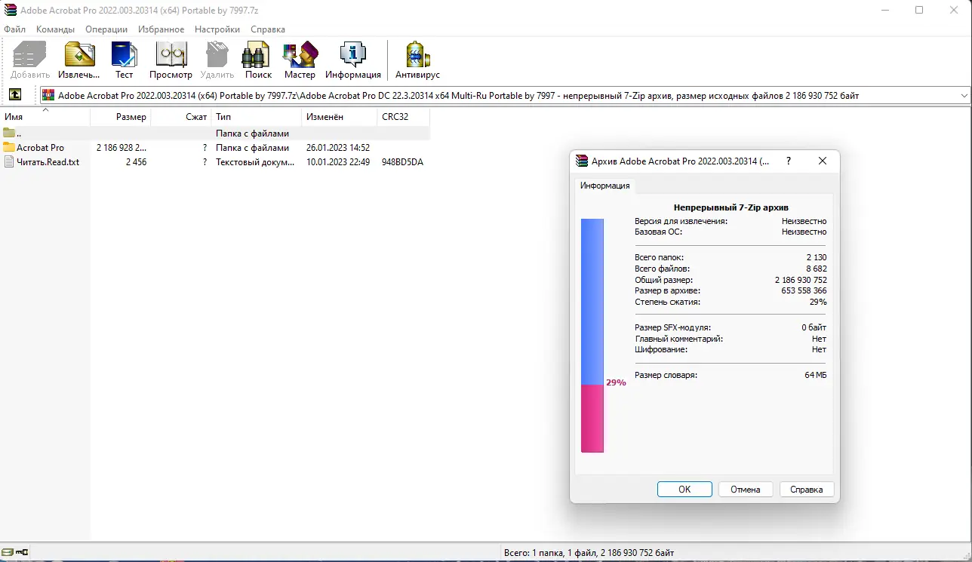
Task: Click the go up one level folder icon
Action: [15, 94]
